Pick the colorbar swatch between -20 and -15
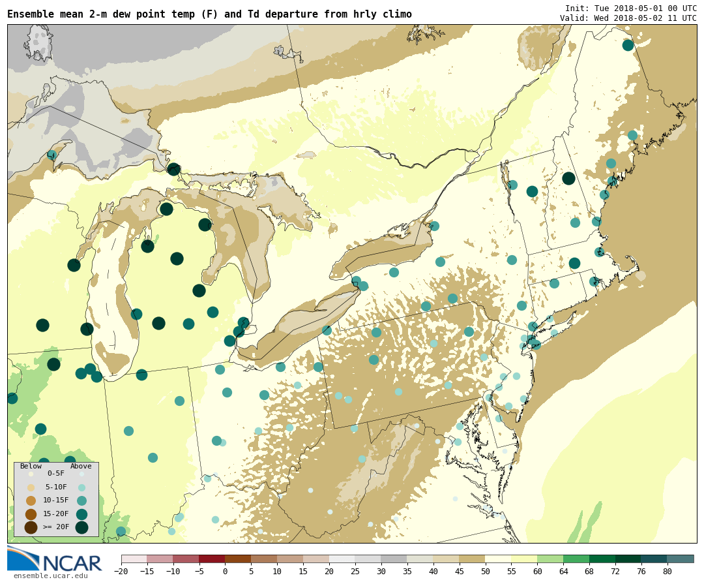704x584 pixels. point(134,559)
